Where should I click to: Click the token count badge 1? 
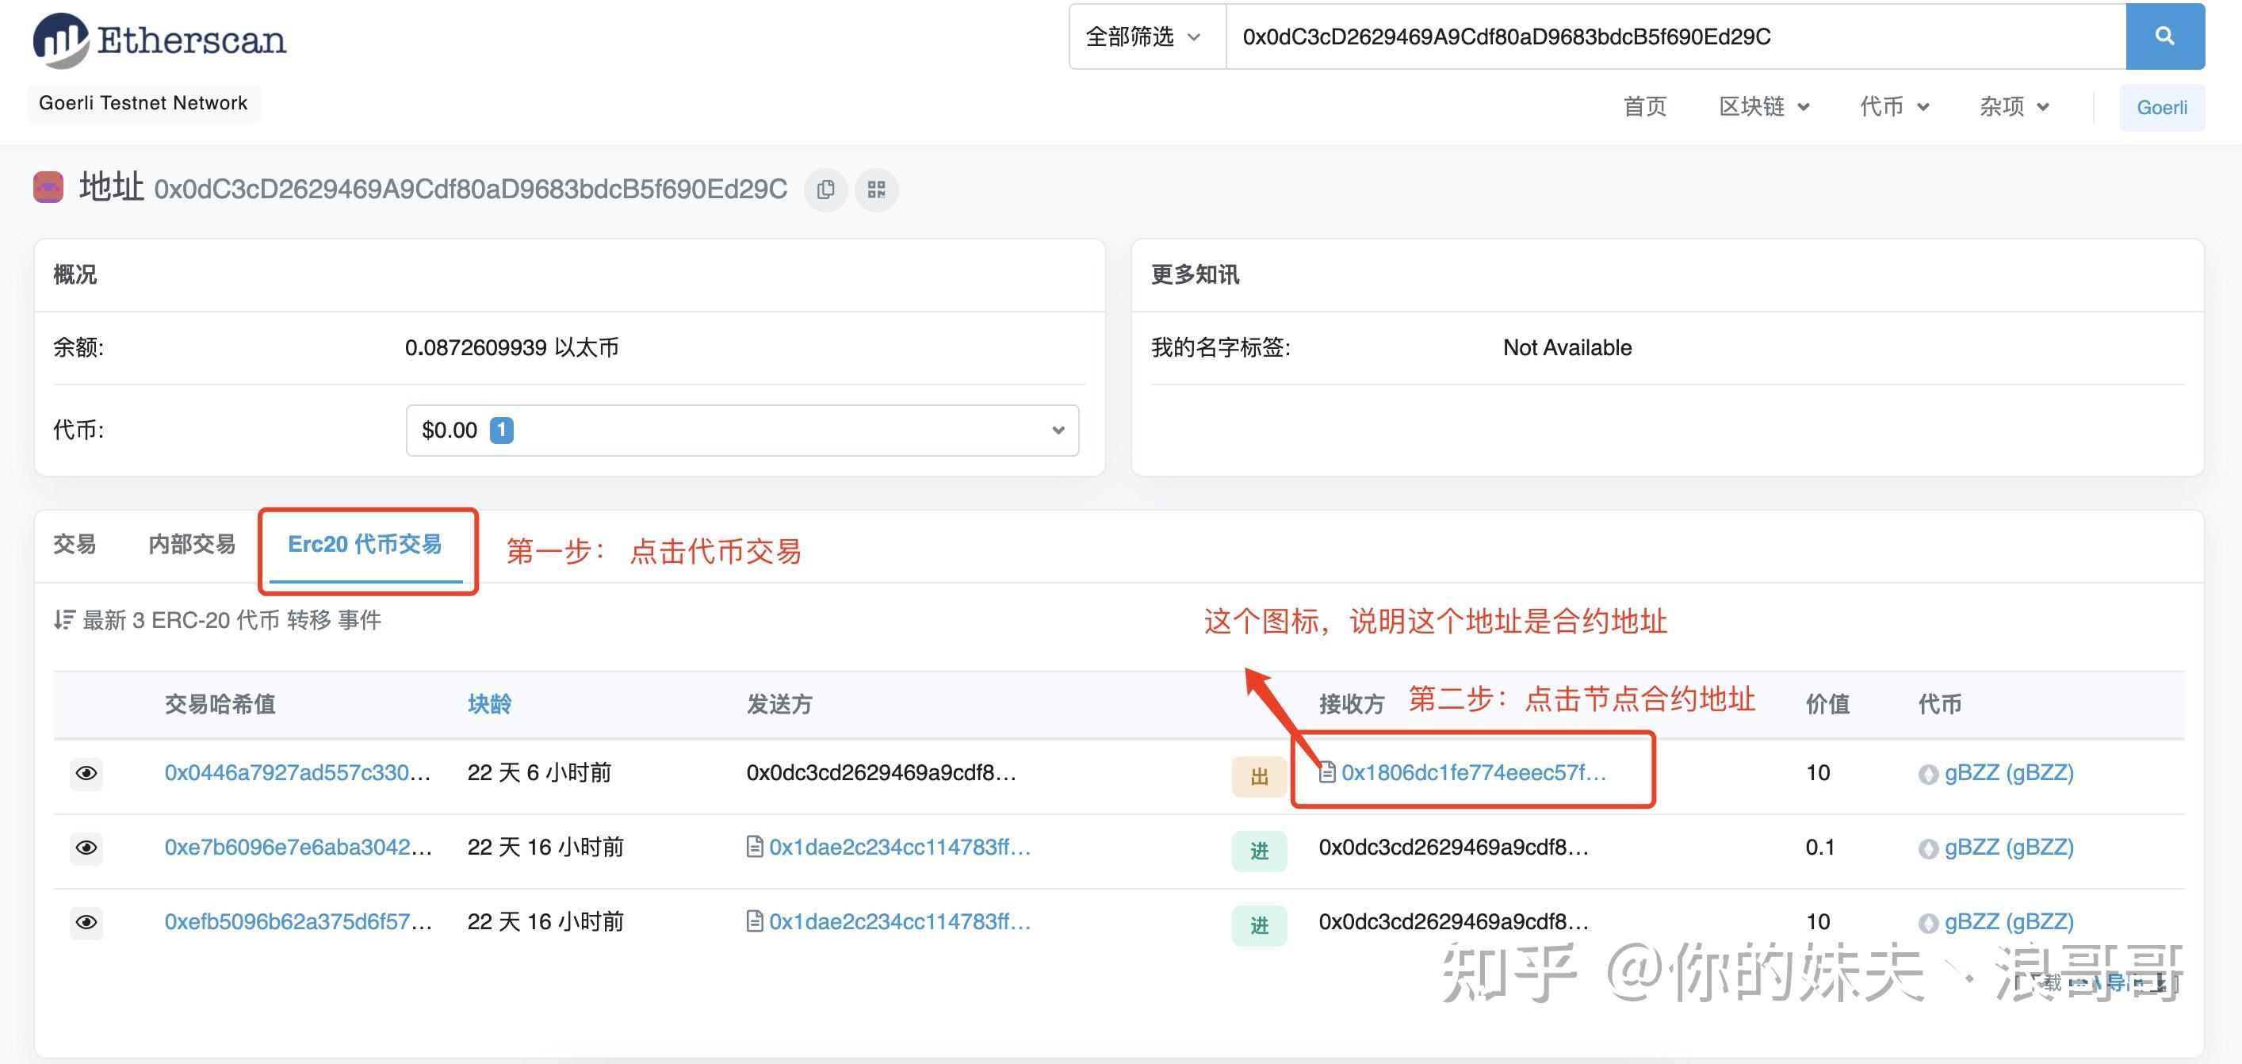tap(501, 431)
